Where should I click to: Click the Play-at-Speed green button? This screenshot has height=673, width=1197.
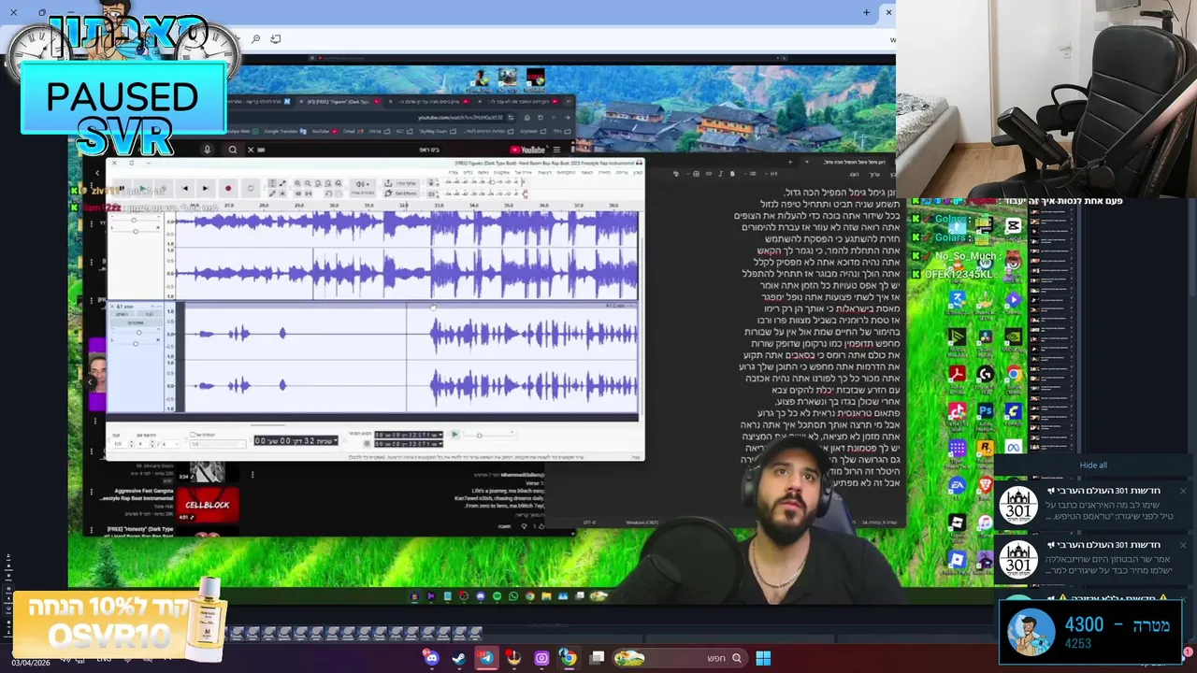coord(454,434)
